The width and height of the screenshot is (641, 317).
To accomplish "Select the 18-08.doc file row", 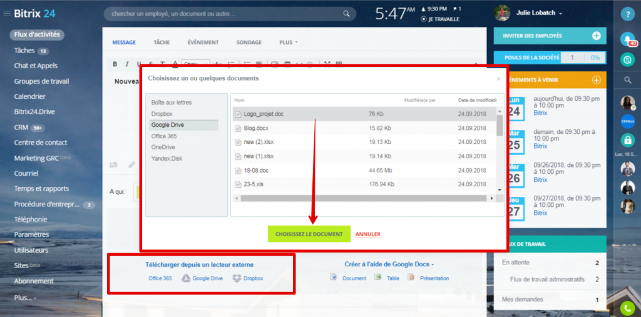I will point(364,170).
